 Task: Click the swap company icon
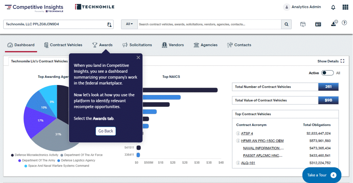point(109,24)
